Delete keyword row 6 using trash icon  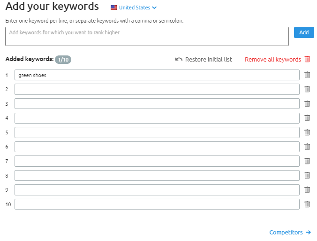[307, 147]
